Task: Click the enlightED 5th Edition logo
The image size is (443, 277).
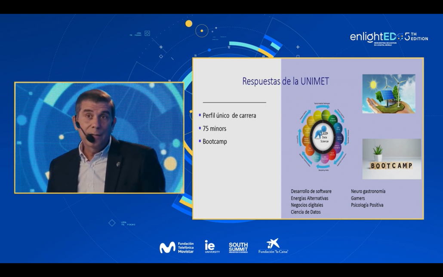Action: 389,39
